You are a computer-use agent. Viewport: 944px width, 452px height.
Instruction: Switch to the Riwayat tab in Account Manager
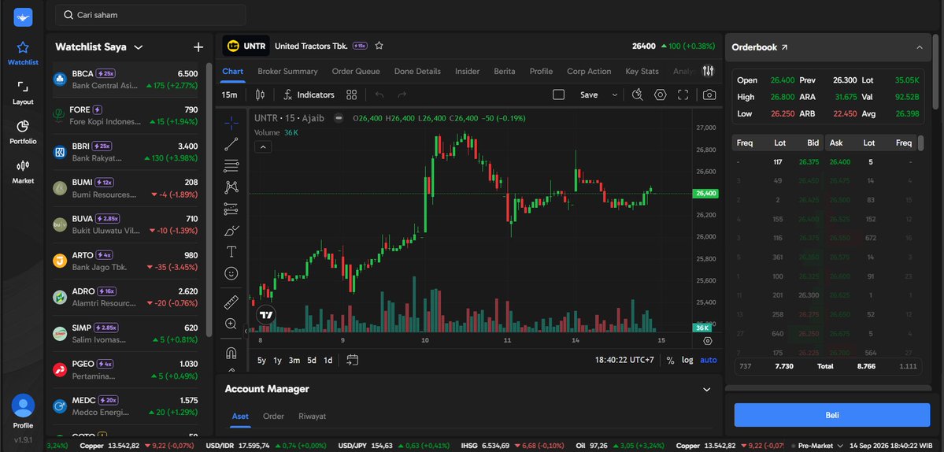pos(313,416)
